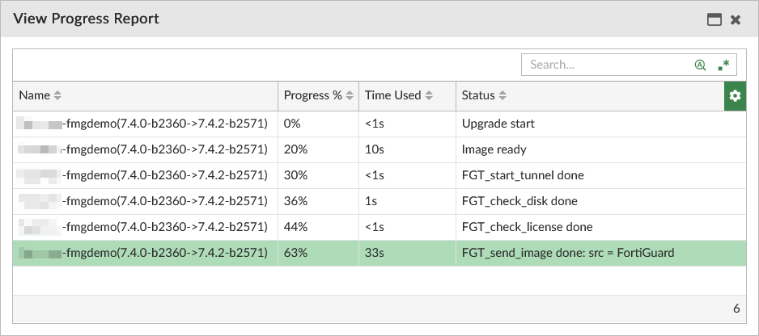Select the FGT_check_license done row
This screenshot has height=336, width=759.
pyautogui.click(x=527, y=227)
